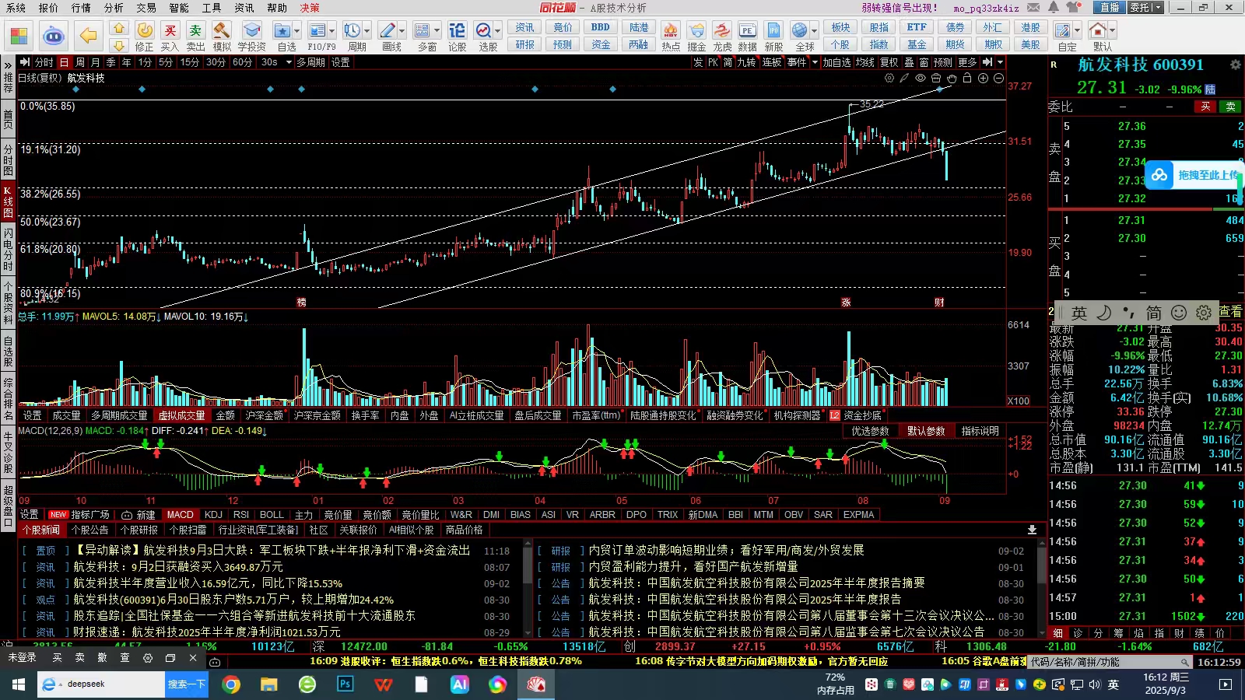The width and height of the screenshot is (1245, 700).
Task: Open the colorful grid home icon
Action: click(x=19, y=36)
